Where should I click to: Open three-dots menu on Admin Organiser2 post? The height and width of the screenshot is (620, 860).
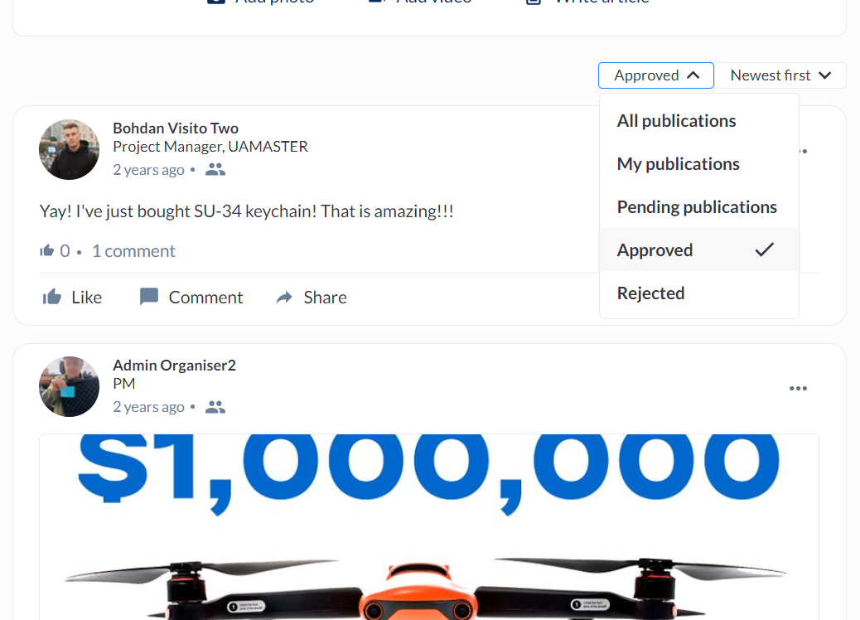coord(798,389)
